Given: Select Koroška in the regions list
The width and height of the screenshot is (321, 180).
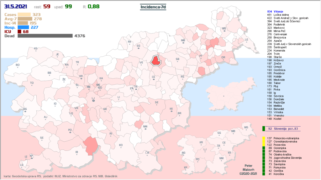Looking at the screenshot, I should (279, 174).
